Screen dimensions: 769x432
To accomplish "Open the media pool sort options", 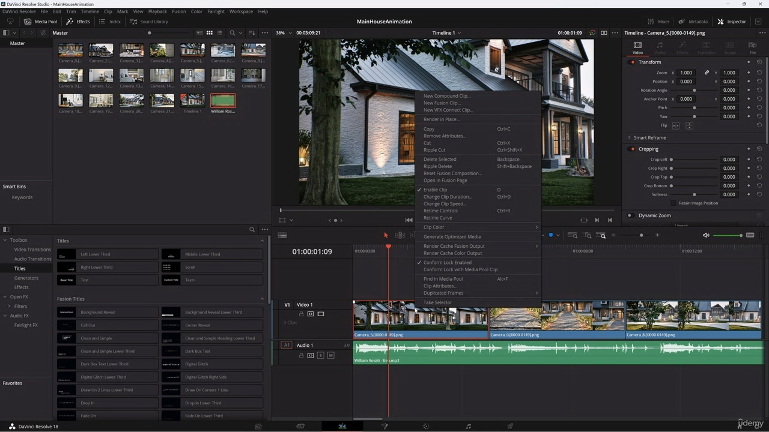I will pyautogui.click(x=252, y=33).
